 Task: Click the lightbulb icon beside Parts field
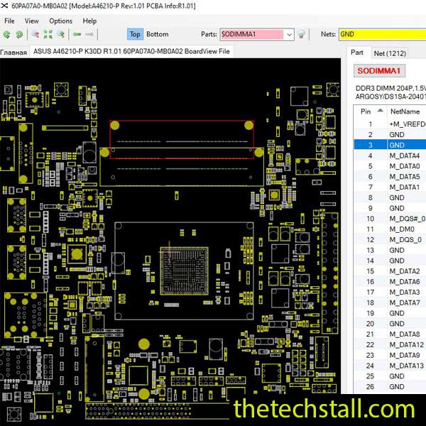click(301, 34)
